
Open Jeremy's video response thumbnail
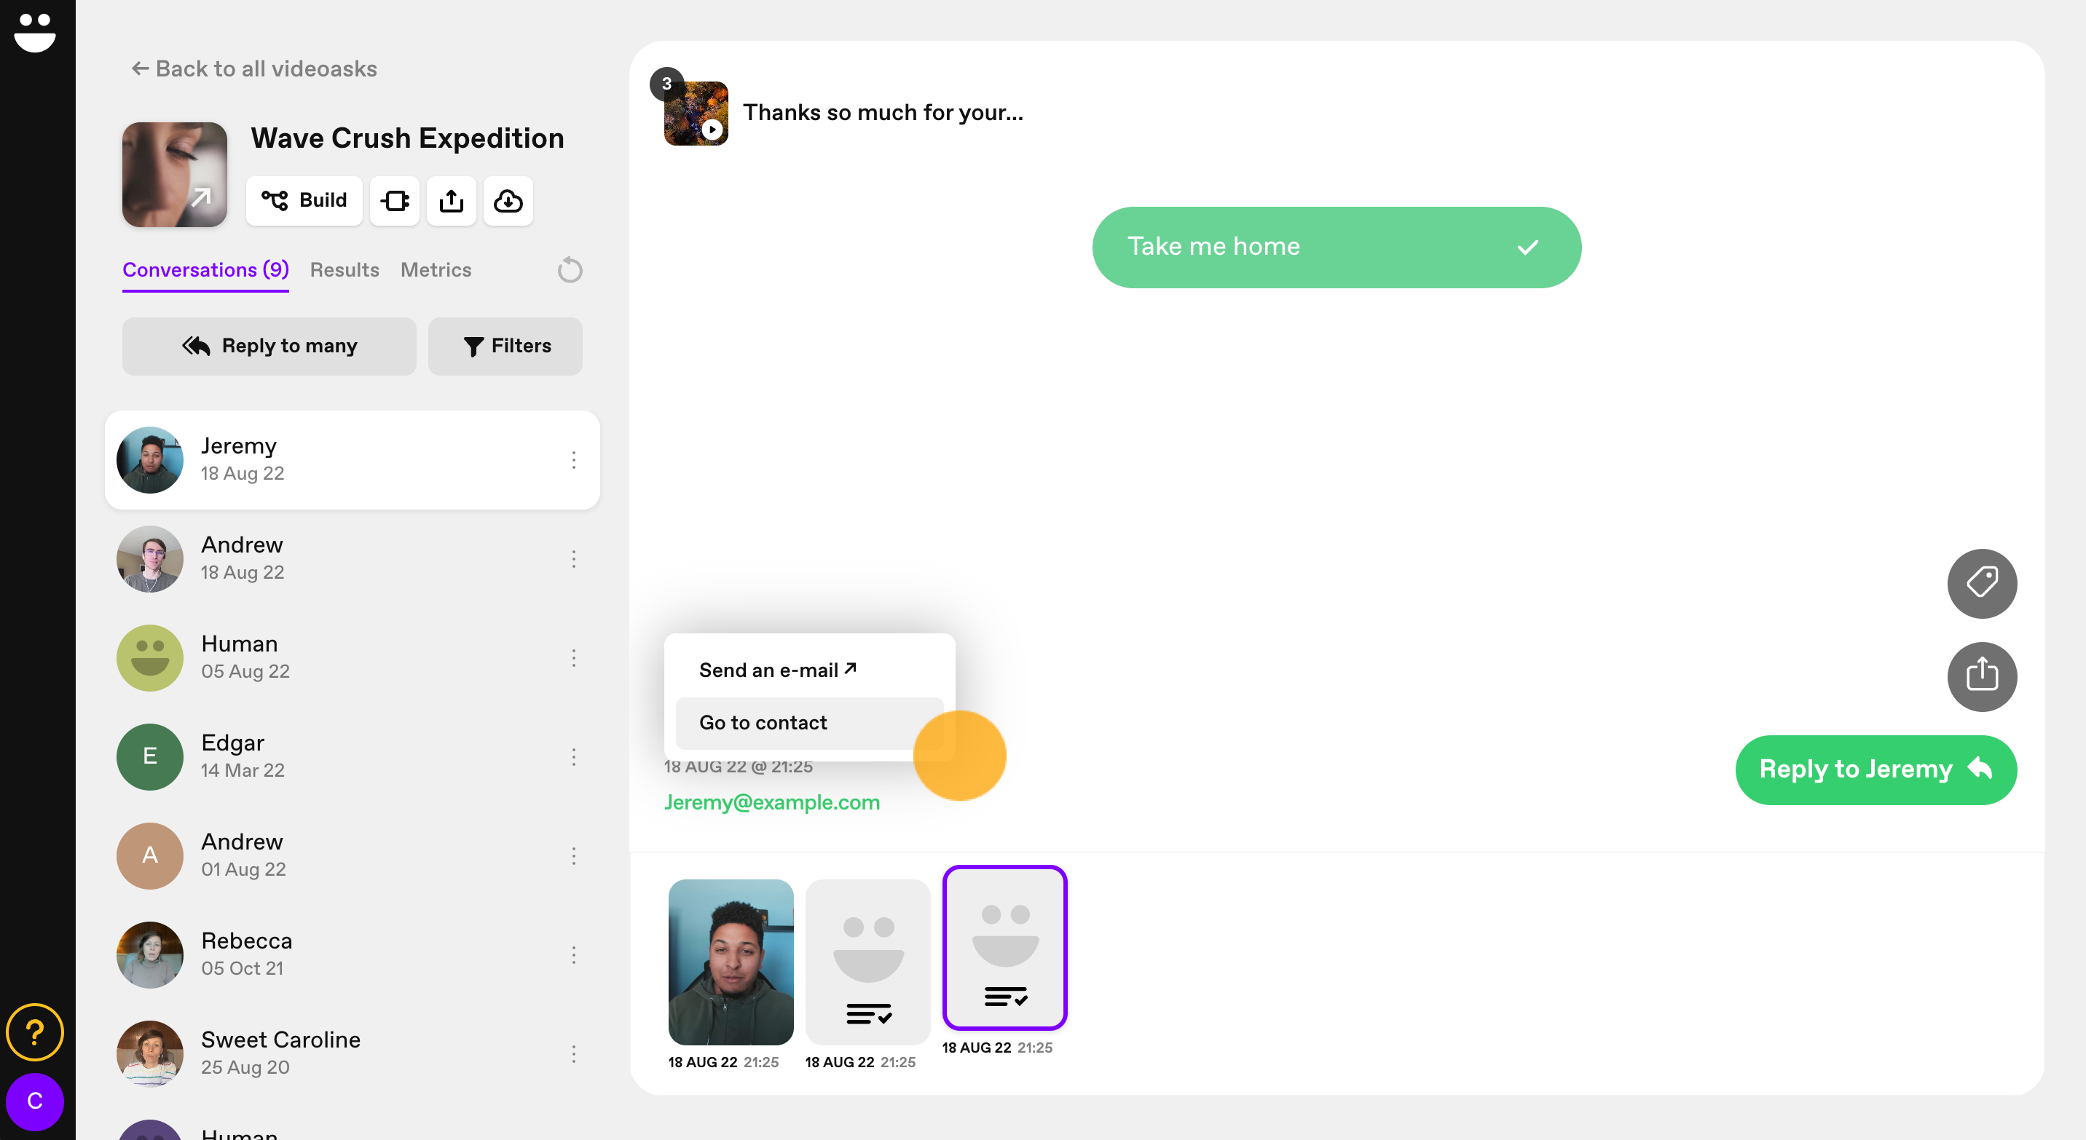(x=731, y=961)
